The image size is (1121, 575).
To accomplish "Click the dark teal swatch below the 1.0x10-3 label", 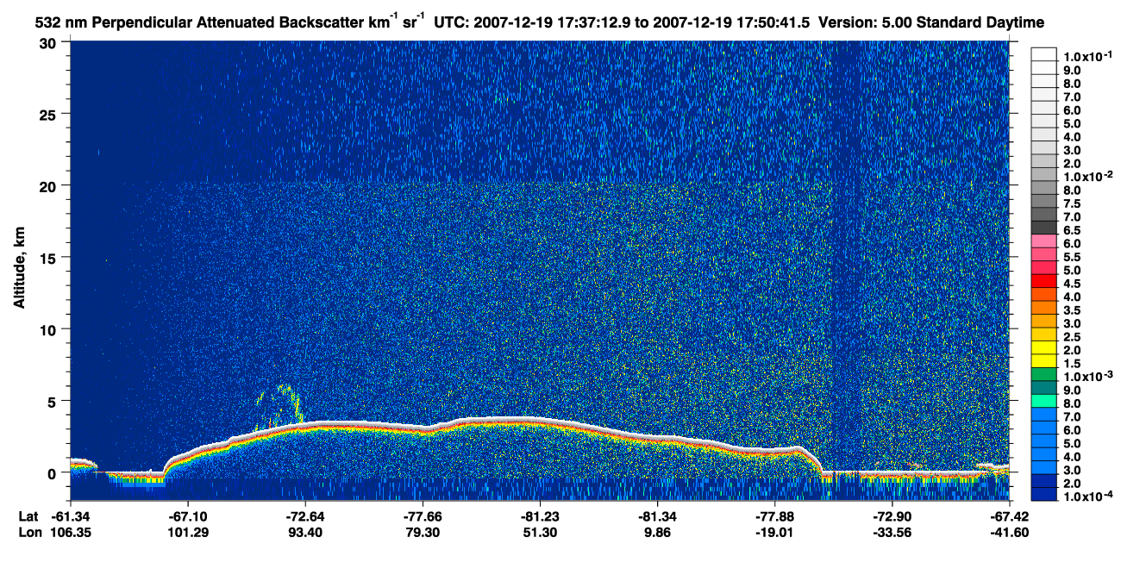I will pos(1043,386).
